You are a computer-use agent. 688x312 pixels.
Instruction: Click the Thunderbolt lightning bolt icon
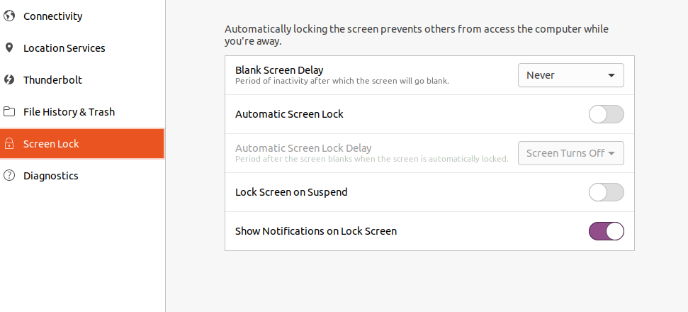coord(9,79)
